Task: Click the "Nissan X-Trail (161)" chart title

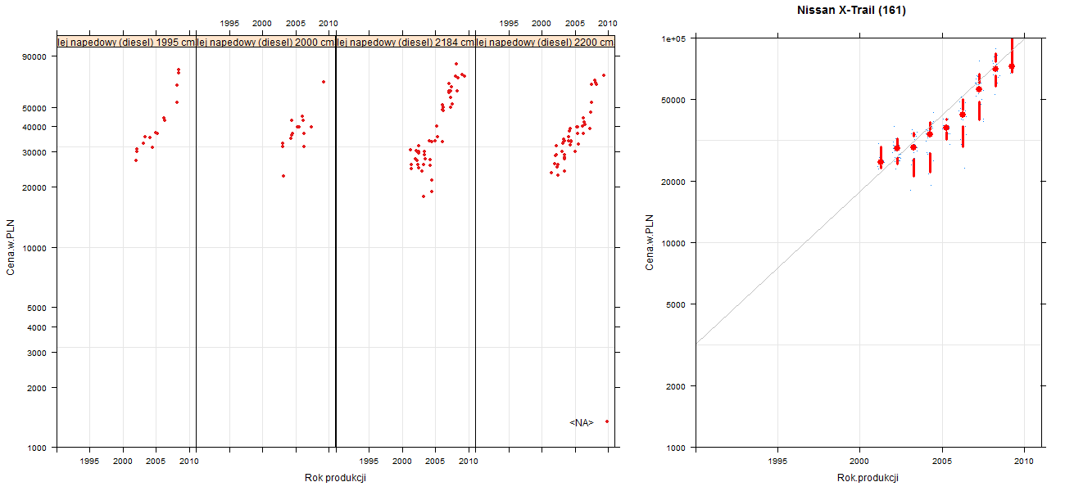Action: pyautogui.click(x=851, y=11)
